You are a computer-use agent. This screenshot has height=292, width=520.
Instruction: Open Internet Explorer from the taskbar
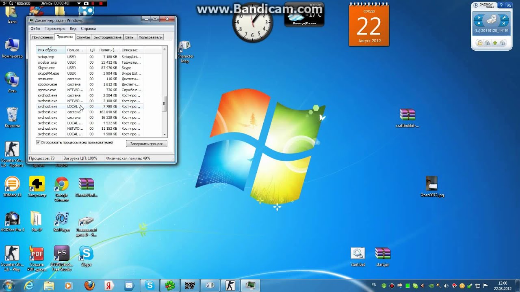[x=29, y=286]
